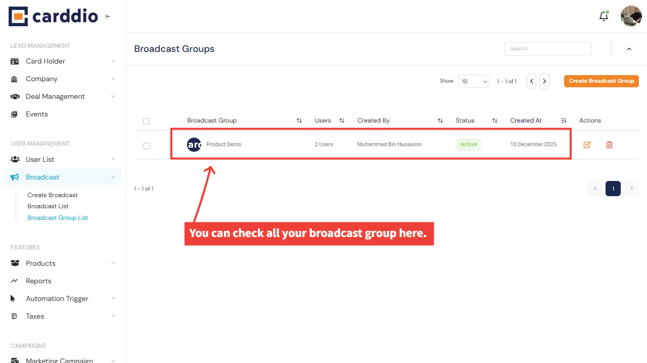Viewport: 647px width, 363px height.
Task: Toggle the Active status badge
Action: [469, 144]
